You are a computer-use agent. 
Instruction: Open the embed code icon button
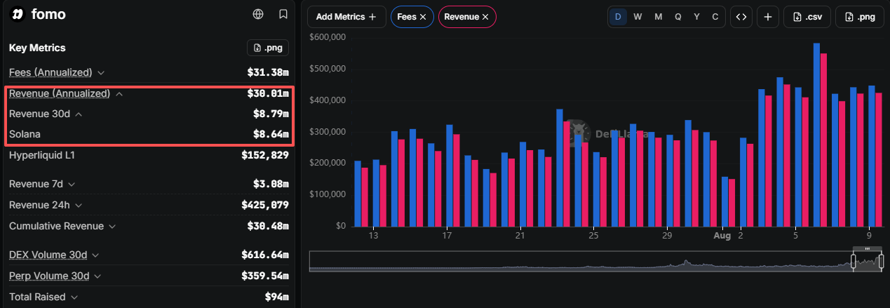pos(741,17)
